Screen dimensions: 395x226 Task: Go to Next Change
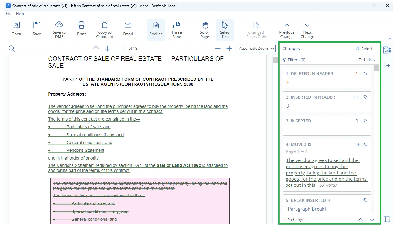(307, 30)
